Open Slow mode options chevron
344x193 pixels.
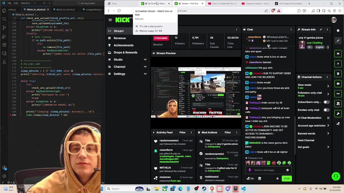point(328,86)
